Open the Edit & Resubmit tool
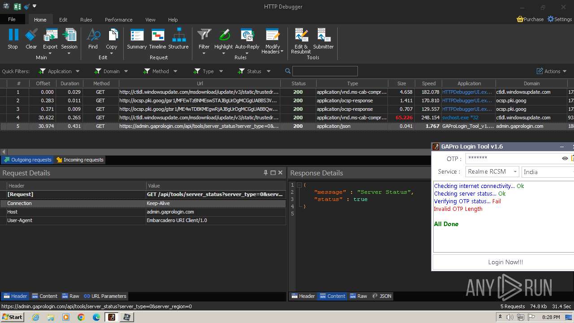The height and width of the screenshot is (323, 574). [301, 41]
